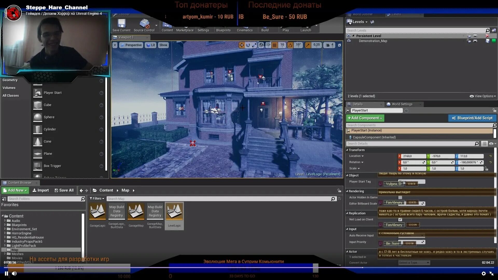This screenshot has width=498, height=280.
Task: Click Import button in Content Browser
Action: tap(41, 190)
